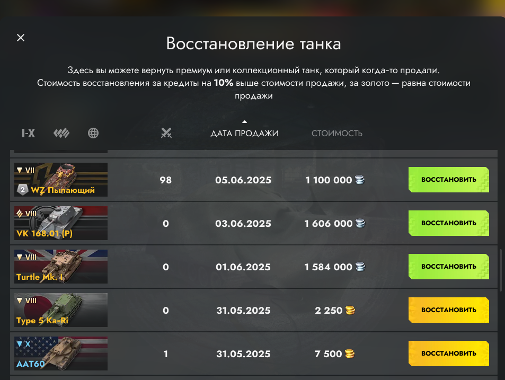Screen dimensions: 505x380
Task: Select the WZ Пылающий tank thumbnail
Action: tap(61, 180)
